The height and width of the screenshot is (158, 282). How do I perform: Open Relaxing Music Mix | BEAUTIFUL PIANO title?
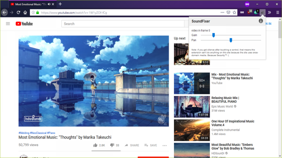[225, 100]
